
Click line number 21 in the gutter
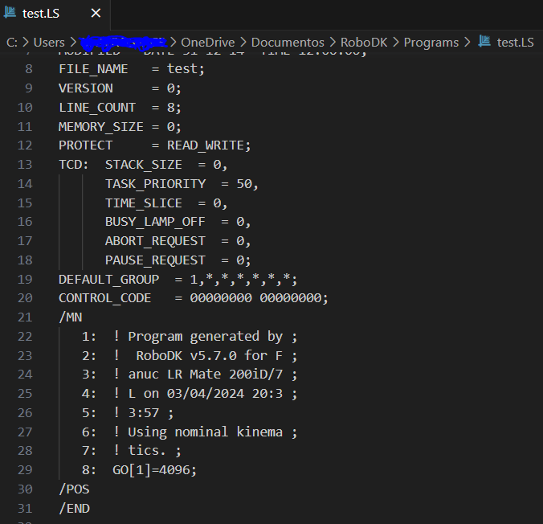click(24, 317)
